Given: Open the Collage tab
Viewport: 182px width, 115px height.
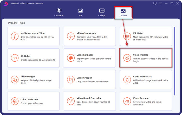Looking at the screenshot, I should click(x=102, y=12).
